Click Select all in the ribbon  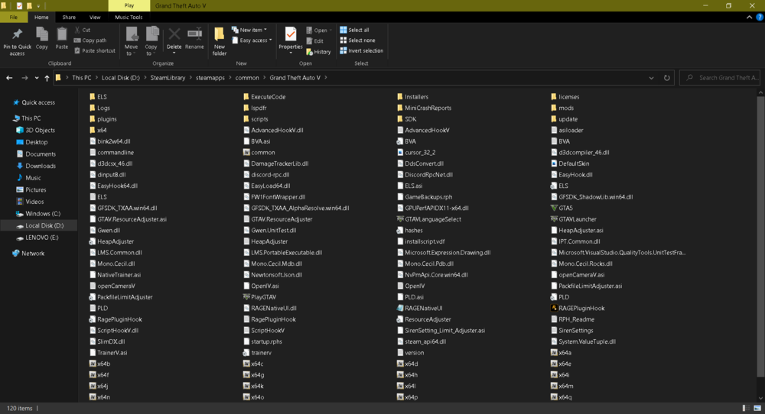tap(354, 30)
